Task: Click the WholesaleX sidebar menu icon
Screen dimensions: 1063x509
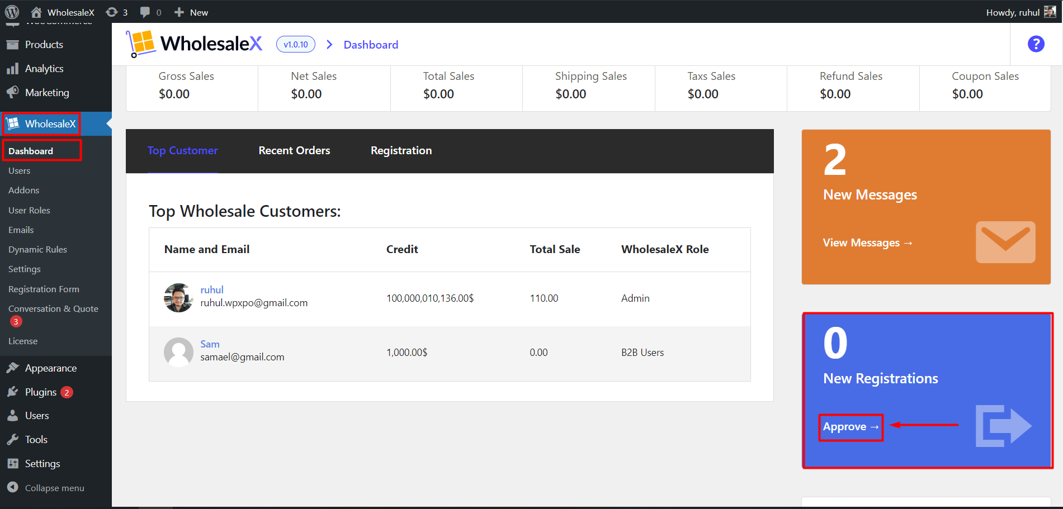Action: pos(13,123)
